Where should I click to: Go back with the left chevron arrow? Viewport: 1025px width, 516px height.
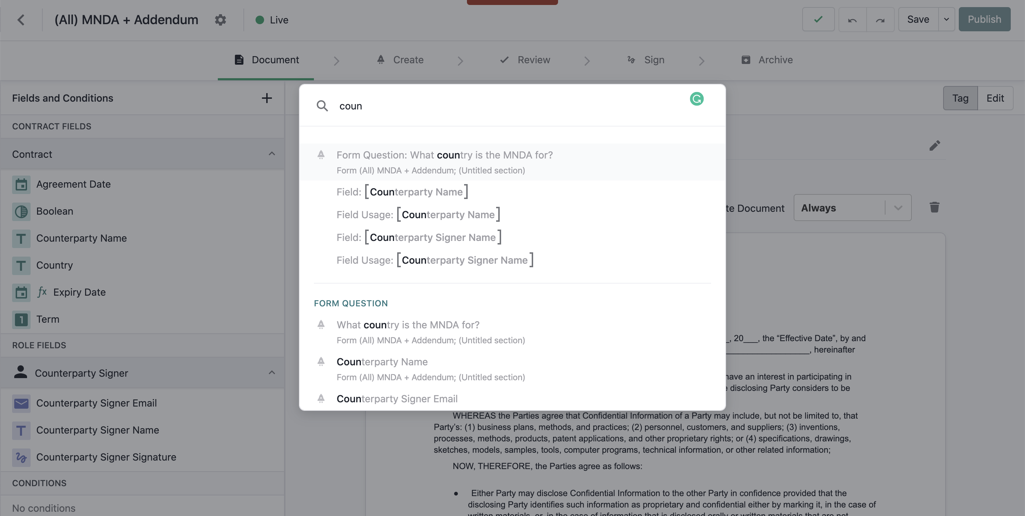pyautogui.click(x=21, y=20)
